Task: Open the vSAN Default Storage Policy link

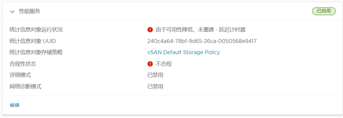Action: coord(184,52)
